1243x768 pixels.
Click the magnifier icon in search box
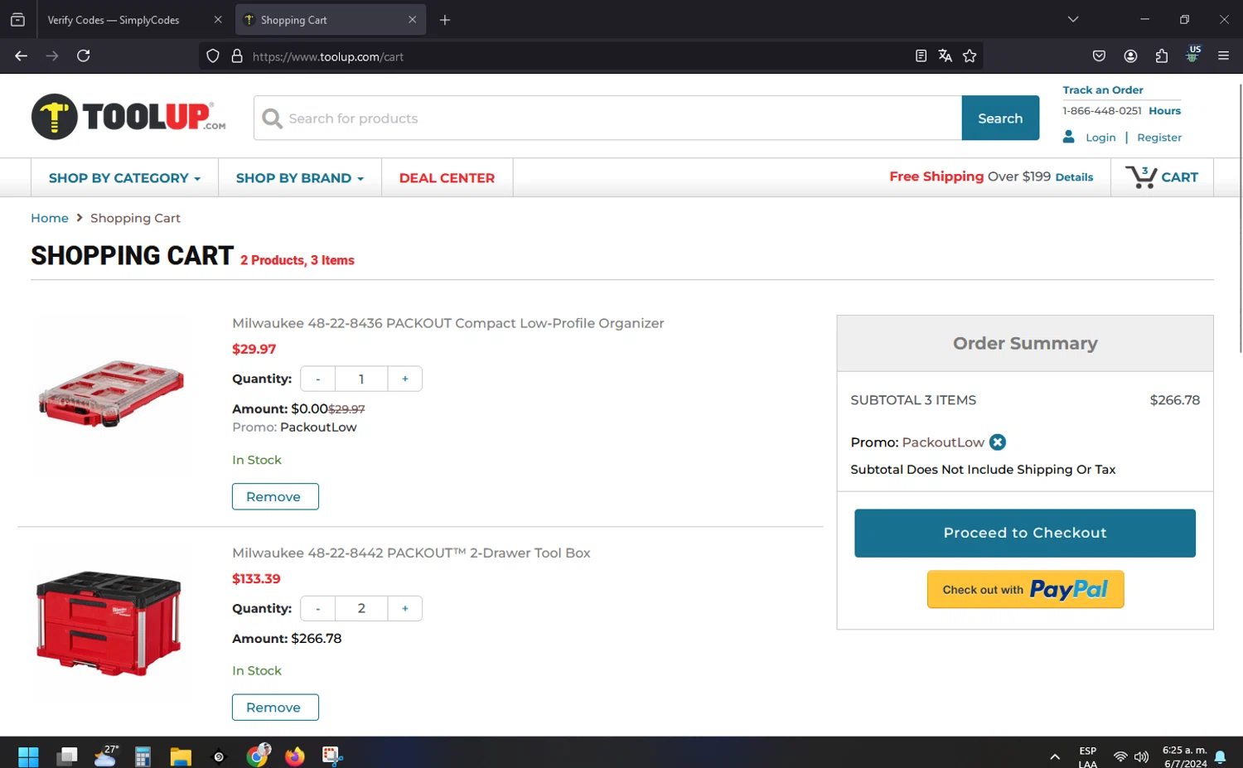pyautogui.click(x=272, y=118)
